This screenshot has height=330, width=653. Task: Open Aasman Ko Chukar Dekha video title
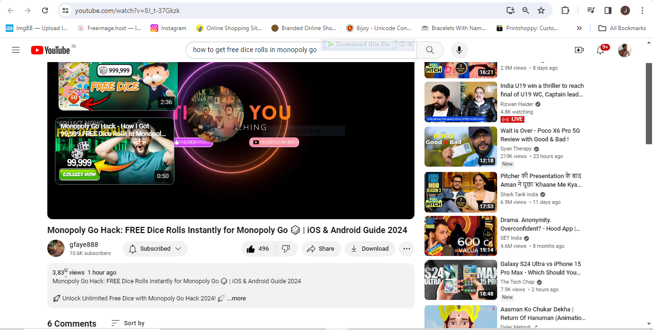[543, 314]
